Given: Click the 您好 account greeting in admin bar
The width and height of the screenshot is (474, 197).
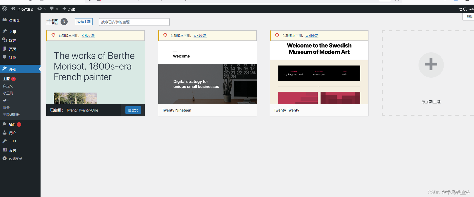Looking at the screenshot, I should (466, 9).
